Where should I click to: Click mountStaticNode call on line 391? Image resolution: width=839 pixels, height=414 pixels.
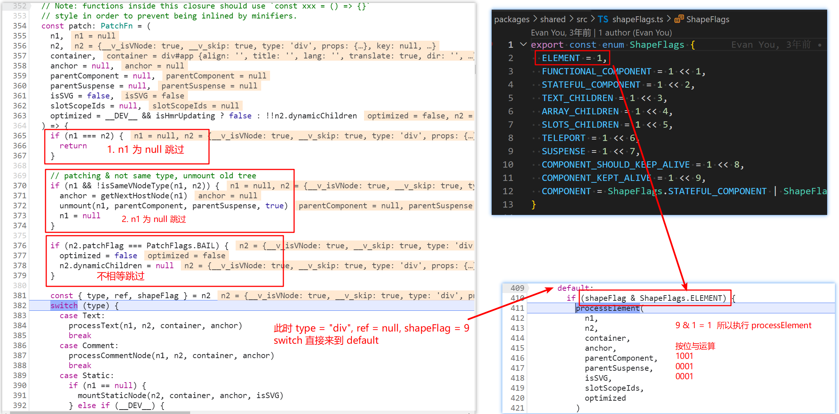click(181, 396)
